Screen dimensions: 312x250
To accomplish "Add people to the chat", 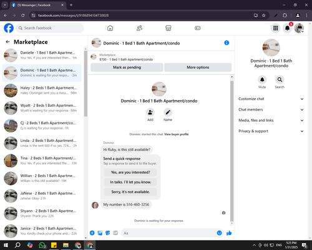I will [150, 112].
